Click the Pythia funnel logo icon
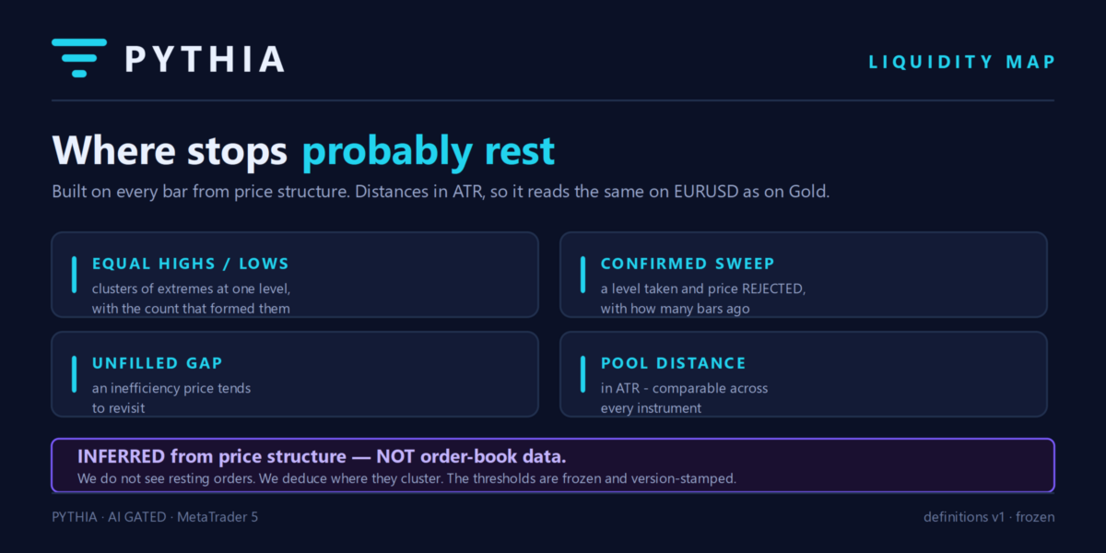Screen dimensions: 1106x553 point(79,58)
